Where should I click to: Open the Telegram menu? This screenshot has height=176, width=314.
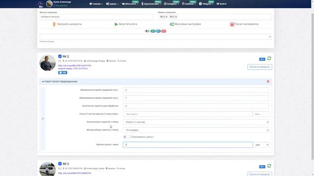point(206,4)
